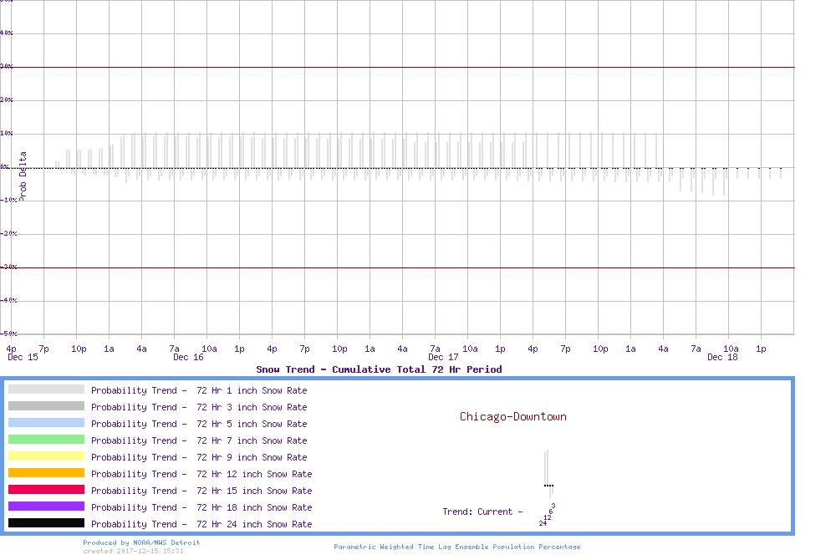This screenshot has width=836, height=560.
Task: Click the 'Dec 18' date axis label
Action: pos(722,358)
